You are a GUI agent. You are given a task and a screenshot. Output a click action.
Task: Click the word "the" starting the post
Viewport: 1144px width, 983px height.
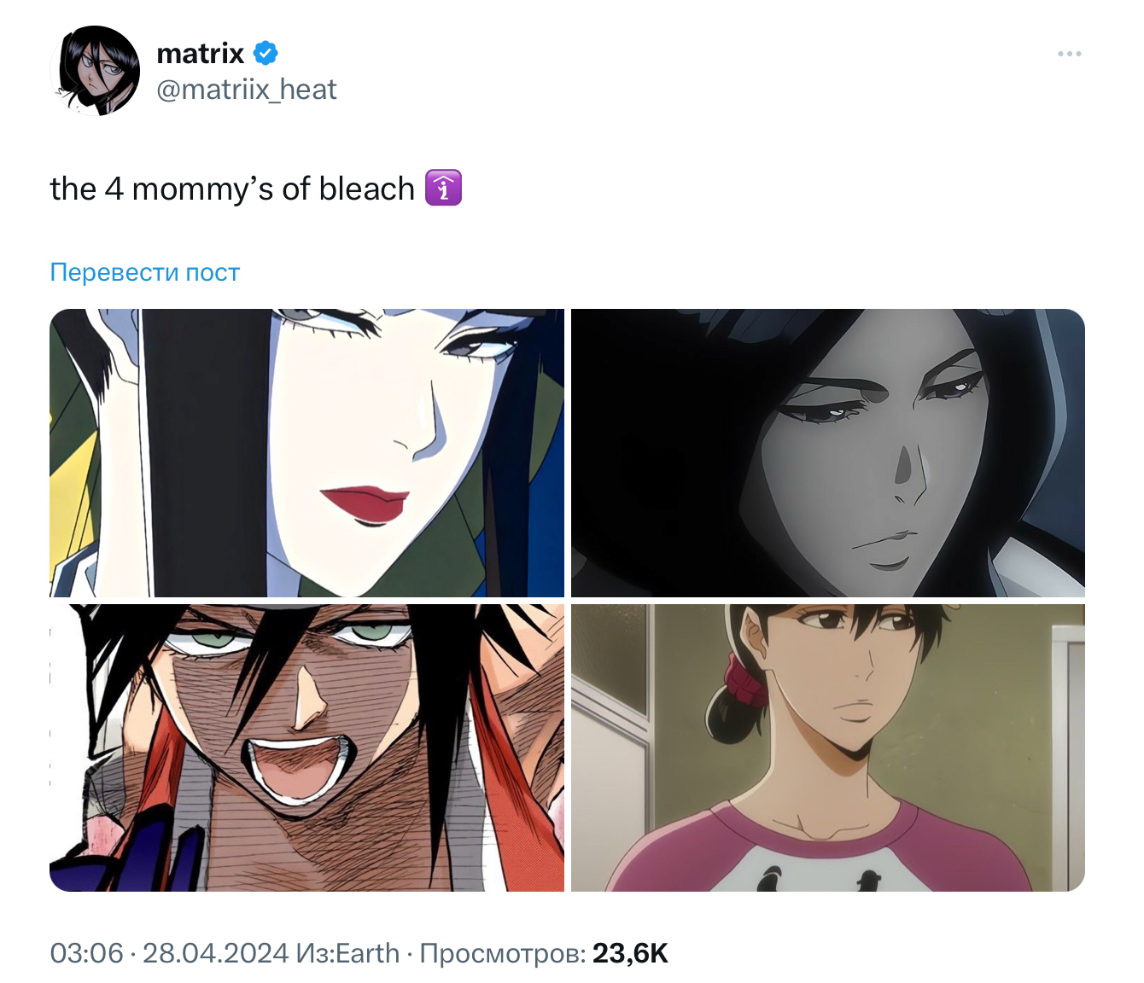point(73,189)
